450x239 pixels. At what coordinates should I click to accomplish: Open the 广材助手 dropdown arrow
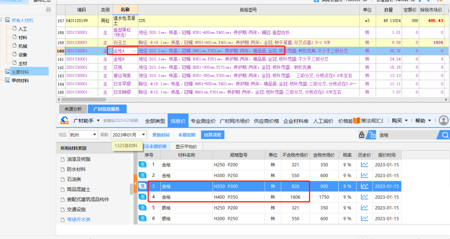(98, 121)
